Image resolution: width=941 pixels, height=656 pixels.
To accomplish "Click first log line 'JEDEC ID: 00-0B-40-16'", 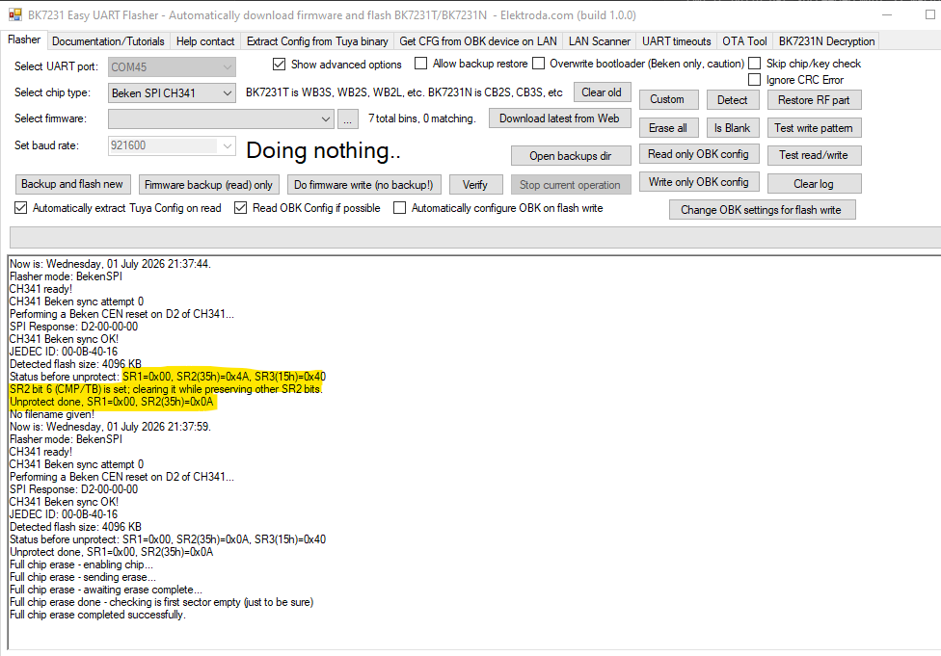I will tap(64, 352).
